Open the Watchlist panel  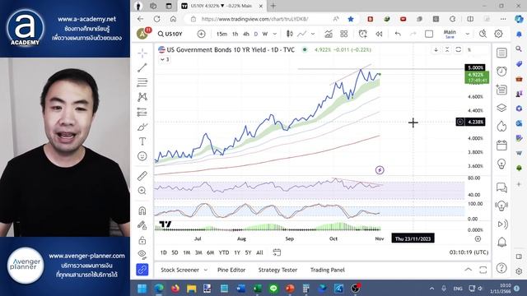pos(501,53)
